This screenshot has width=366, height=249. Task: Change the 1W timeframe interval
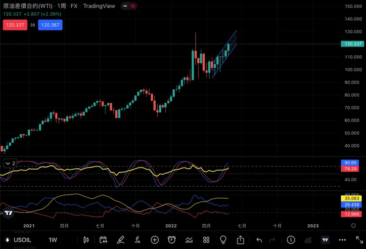point(53,240)
